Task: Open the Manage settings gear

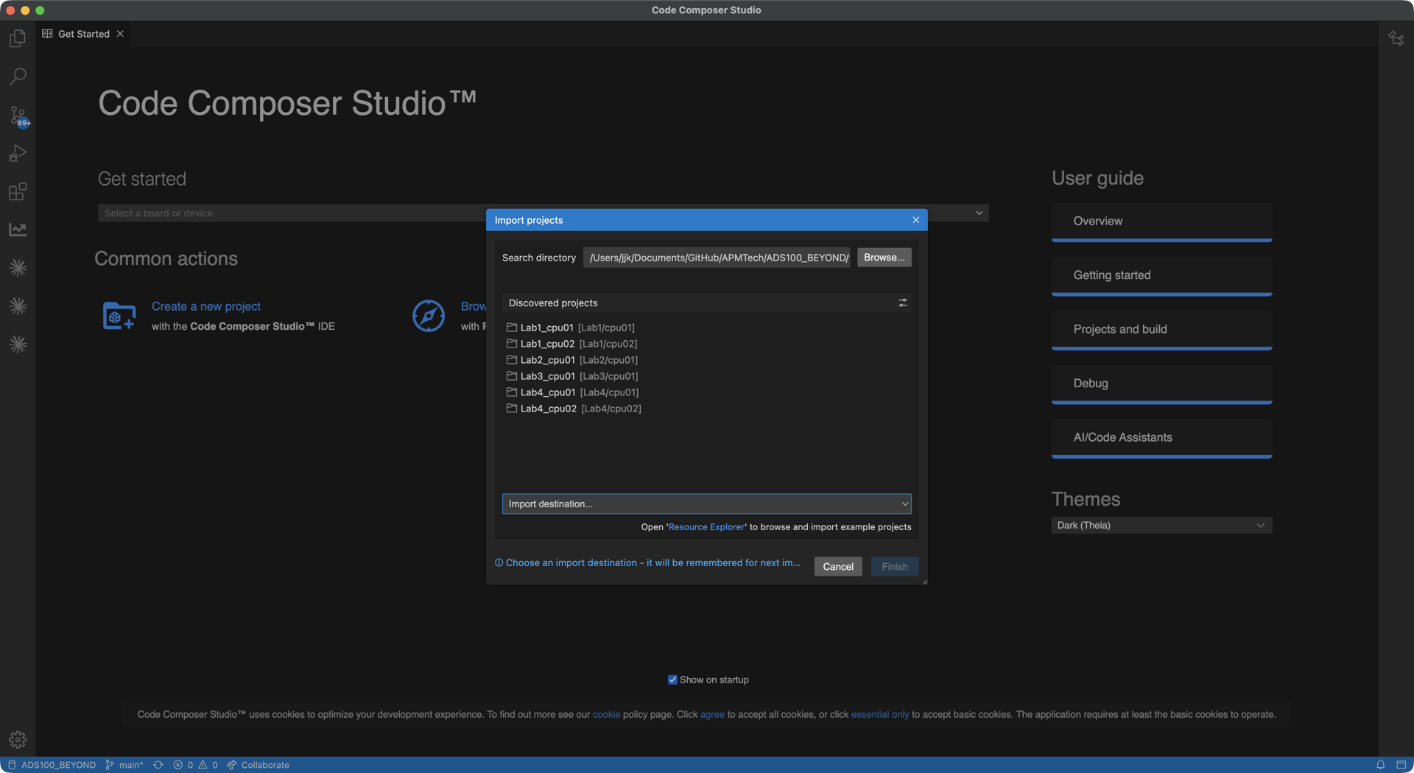Action: coord(18,739)
